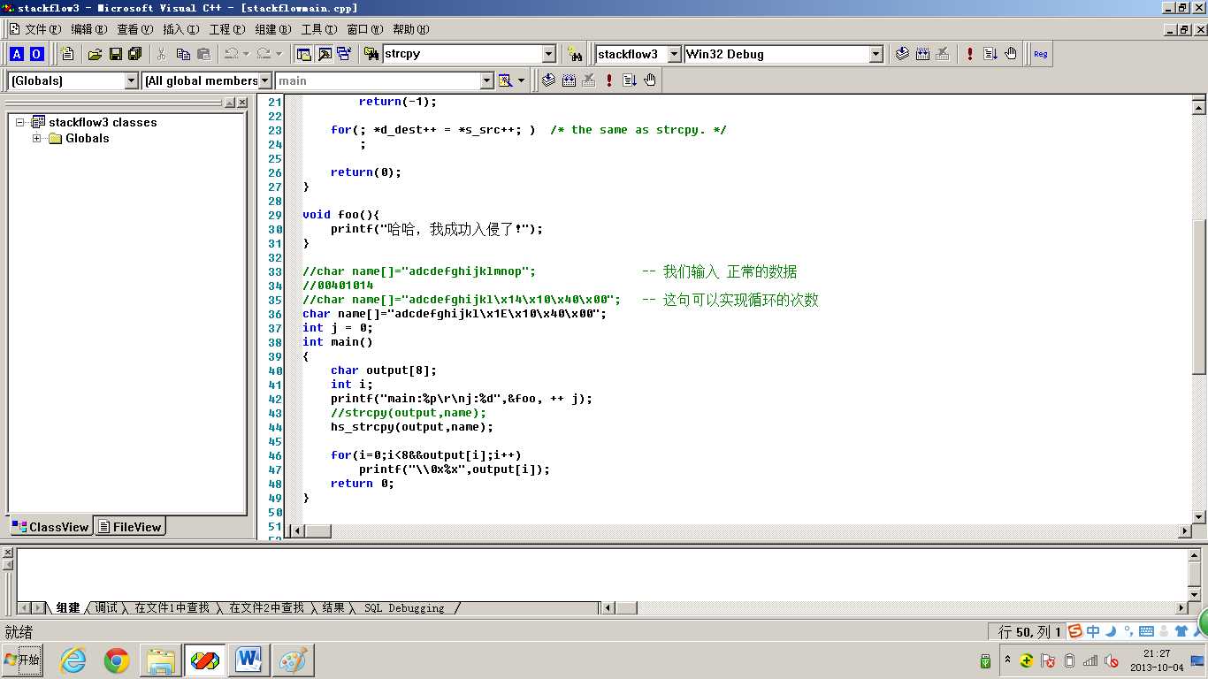The width and height of the screenshot is (1208, 679).
Task: Open Google Chrome from taskbar
Action: (116, 660)
